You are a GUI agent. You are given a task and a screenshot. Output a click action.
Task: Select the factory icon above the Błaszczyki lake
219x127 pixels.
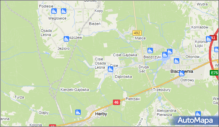click(170, 51)
